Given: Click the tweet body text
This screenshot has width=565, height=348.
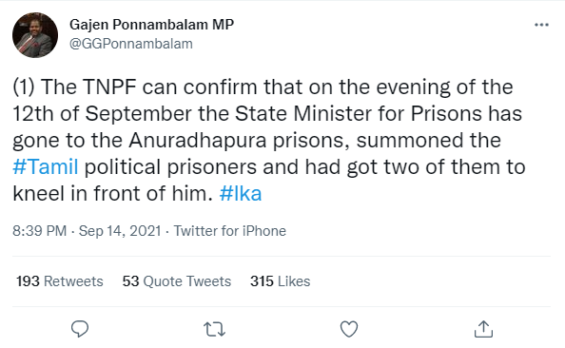Looking at the screenshot, I should coord(269,141).
